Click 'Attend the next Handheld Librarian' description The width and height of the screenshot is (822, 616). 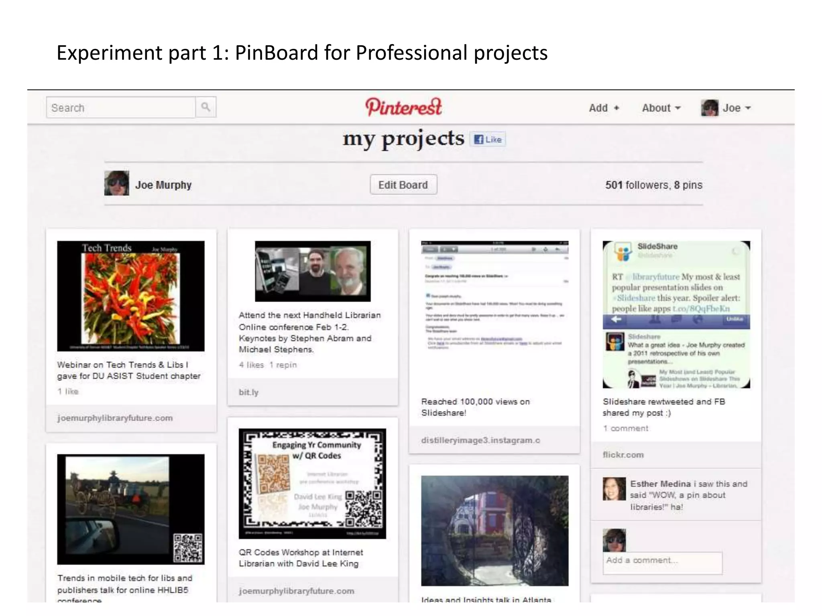click(x=310, y=332)
